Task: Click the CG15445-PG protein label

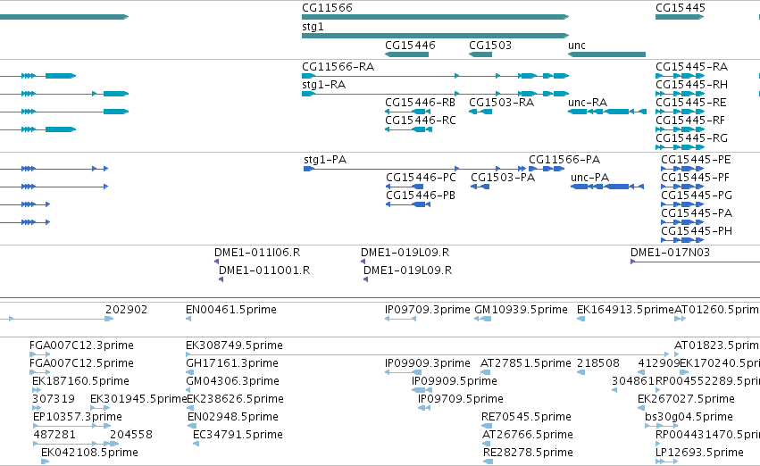Action: [x=697, y=196]
